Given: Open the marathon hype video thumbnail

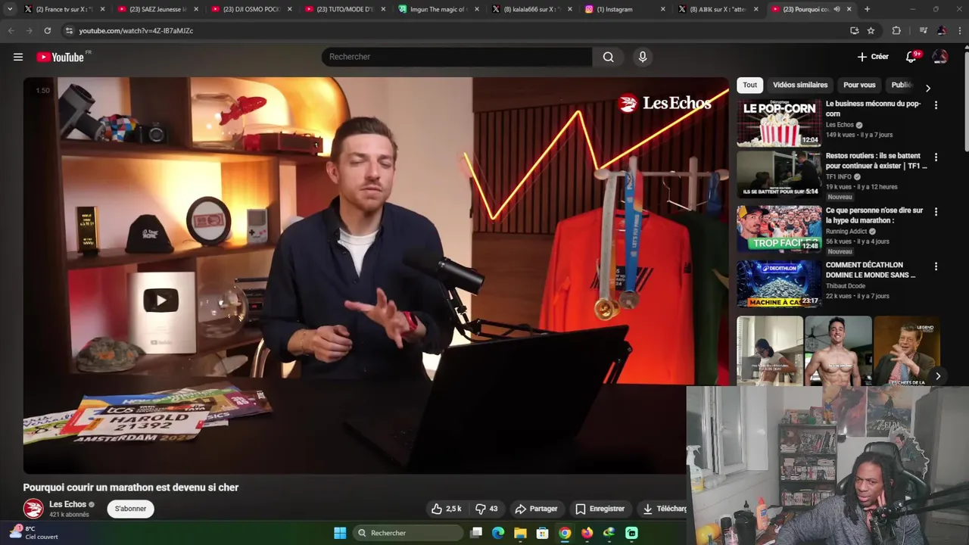Looking at the screenshot, I should click(779, 229).
